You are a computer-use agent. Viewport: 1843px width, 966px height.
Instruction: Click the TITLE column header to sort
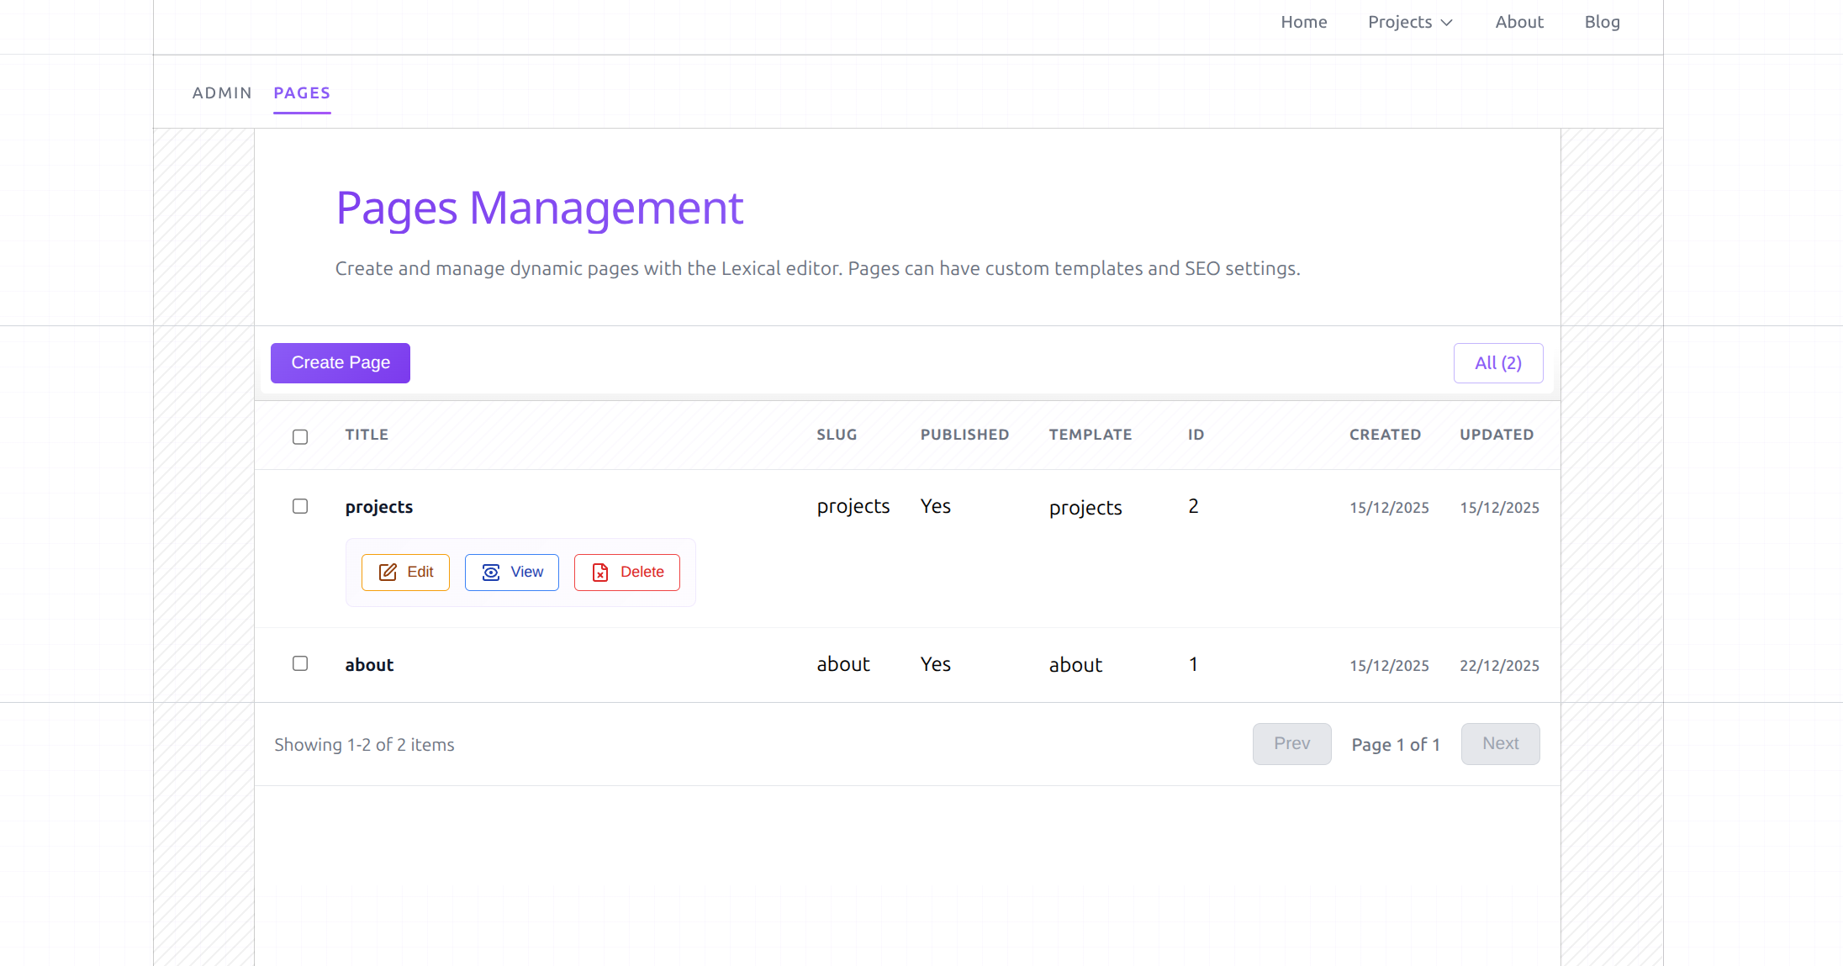click(367, 435)
